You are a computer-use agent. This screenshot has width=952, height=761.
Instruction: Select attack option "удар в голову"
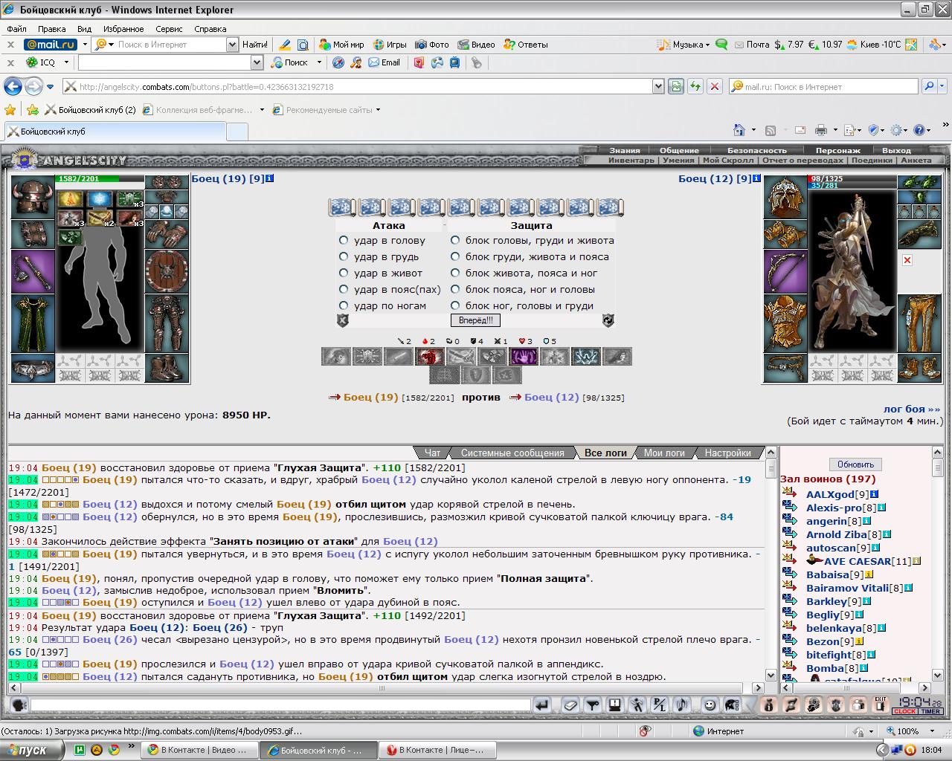344,240
